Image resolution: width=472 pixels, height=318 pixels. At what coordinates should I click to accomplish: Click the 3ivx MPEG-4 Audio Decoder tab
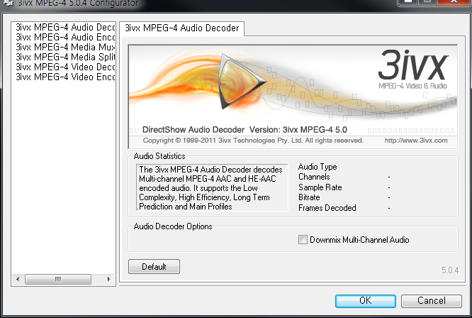coord(182,28)
